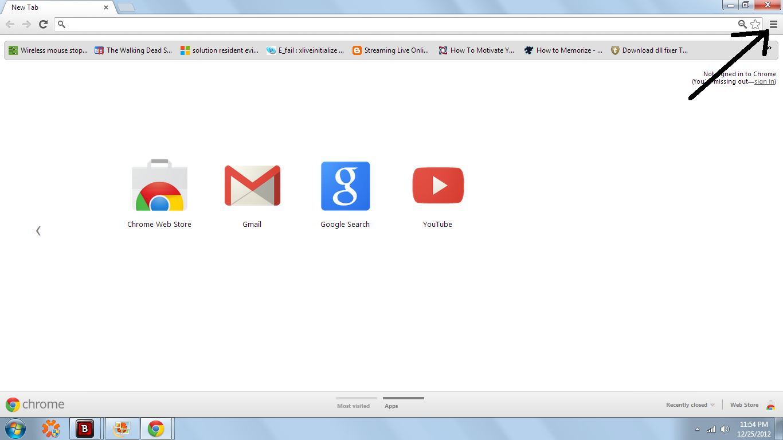Image resolution: width=783 pixels, height=440 pixels.
Task: Open the Chrome menu hamburger icon
Action: (x=773, y=24)
